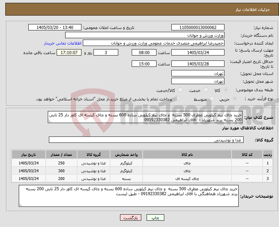Click the remaining time field 17:10:07
Image resolution: width=279 pixels, height=227 pixels.
pos(69,52)
